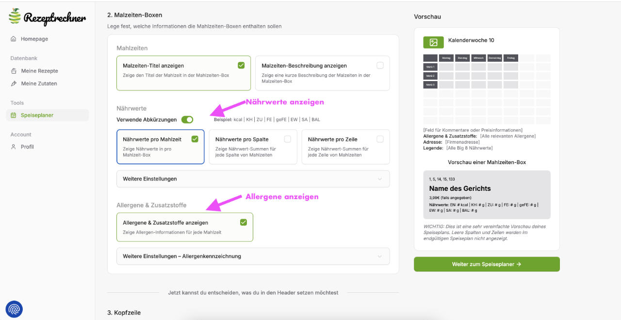Go to Profil in the sidebar
621x320 pixels.
tap(27, 147)
